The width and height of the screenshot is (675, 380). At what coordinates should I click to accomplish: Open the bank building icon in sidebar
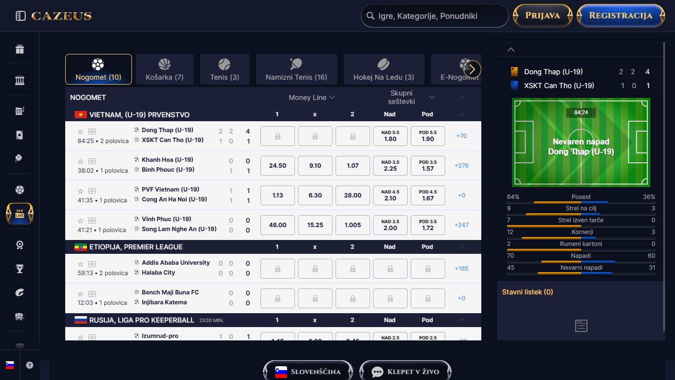coord(20,81)
